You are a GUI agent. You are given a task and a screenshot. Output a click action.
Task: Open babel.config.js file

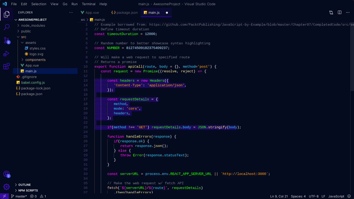coord(45,82)
